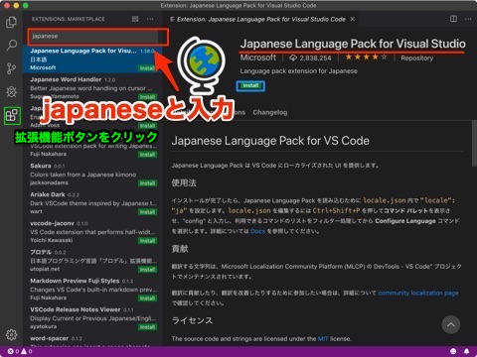The width and height of the screenshot is (477, 357).
Task: Click the extension details scrollbar
Action: pos(474,143)
